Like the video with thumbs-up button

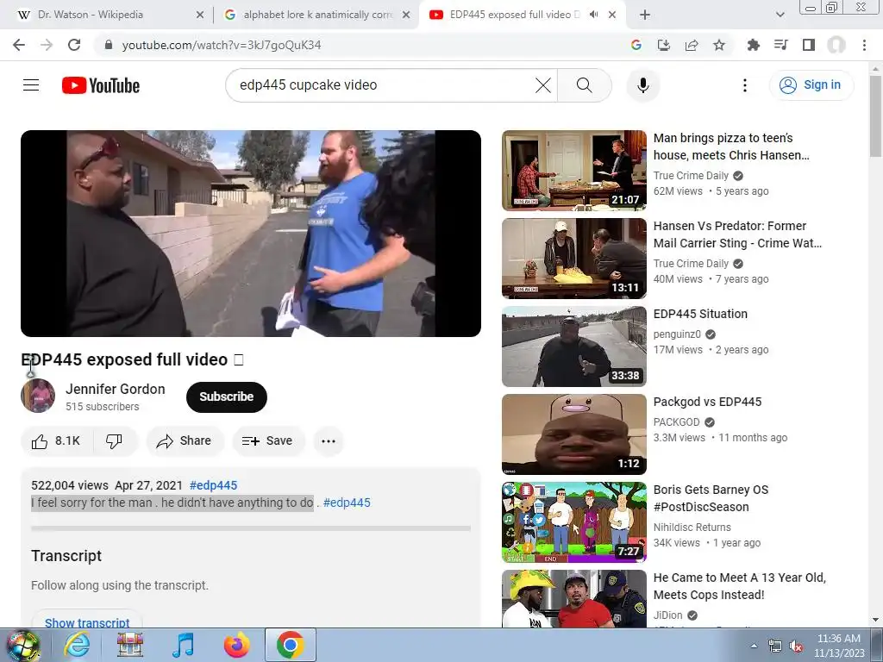[x=56, y=440]
